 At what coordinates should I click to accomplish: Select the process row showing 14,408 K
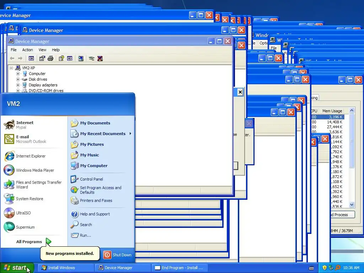tap(327, 122)
